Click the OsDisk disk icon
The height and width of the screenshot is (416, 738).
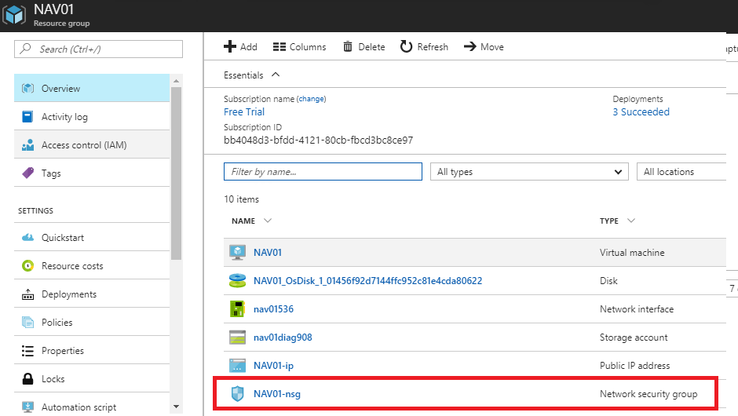237,281
